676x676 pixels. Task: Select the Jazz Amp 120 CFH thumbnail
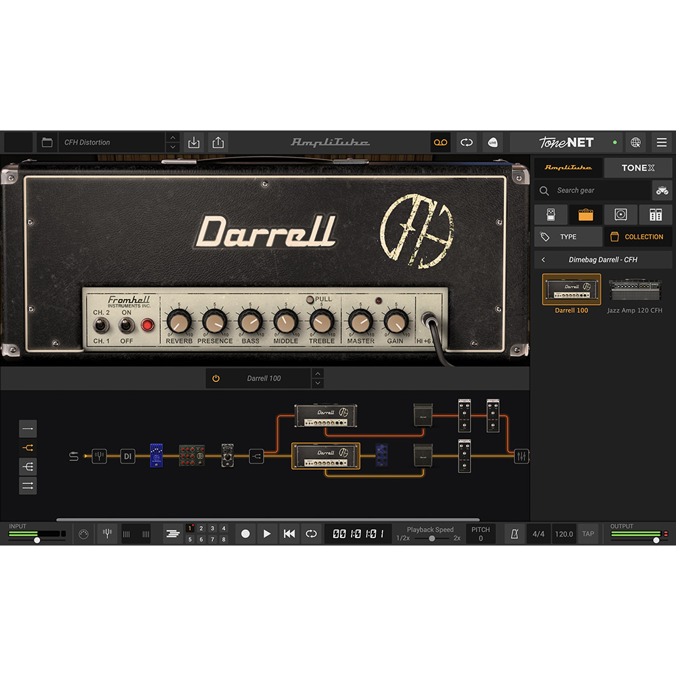click(635, 291)
